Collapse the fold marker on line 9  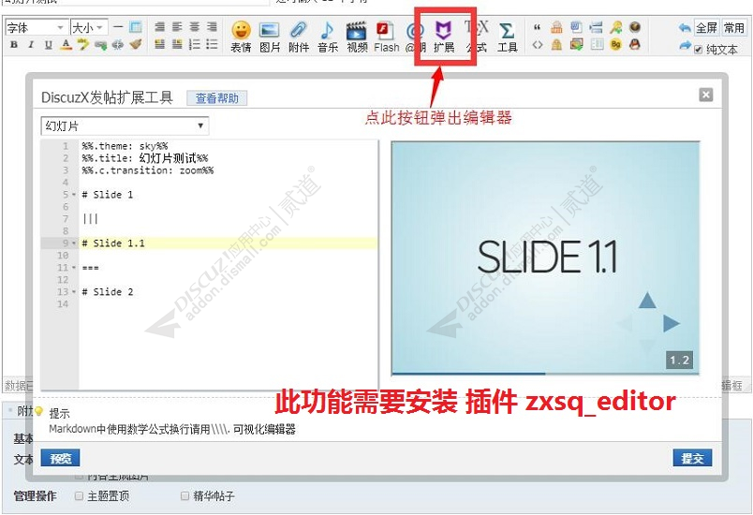[73, 243]
